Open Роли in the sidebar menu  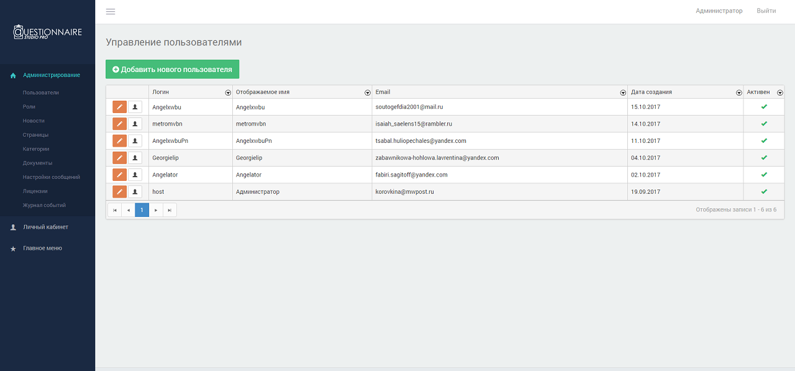pos(29,107)
